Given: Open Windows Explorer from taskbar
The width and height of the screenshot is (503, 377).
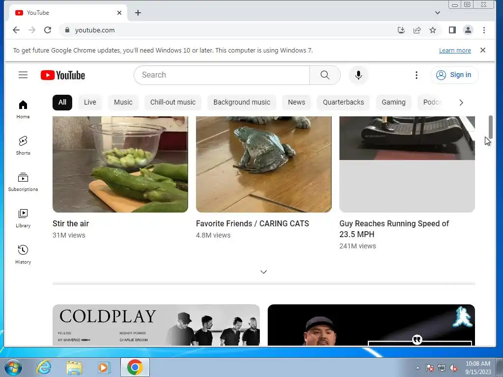Looking at the screenshot, I should point(74,367).
